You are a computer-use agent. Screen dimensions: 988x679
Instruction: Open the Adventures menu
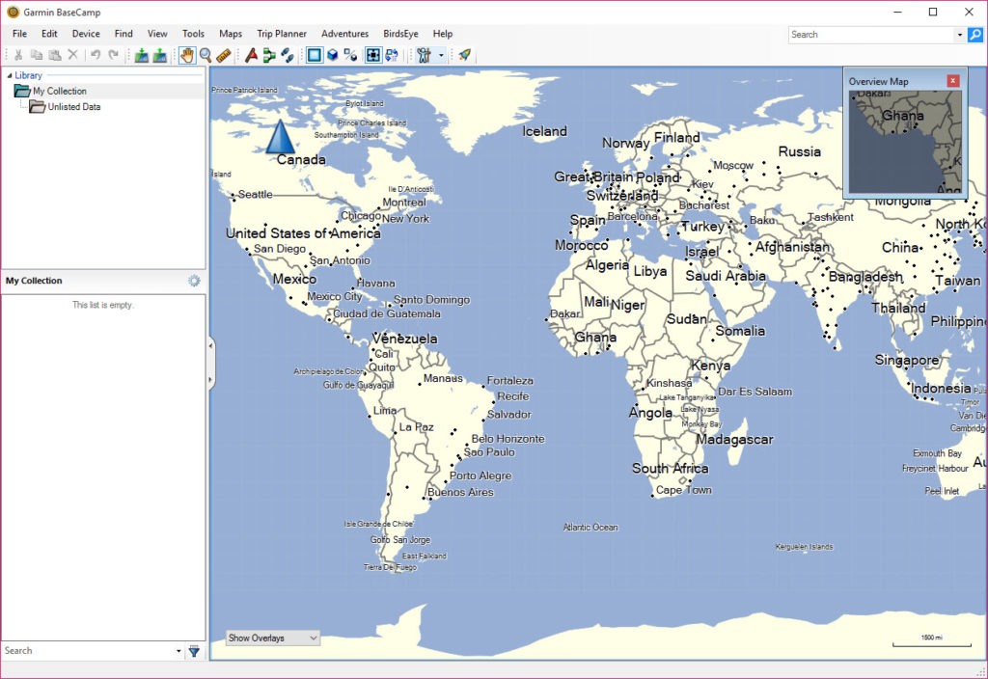click(344, 34)
